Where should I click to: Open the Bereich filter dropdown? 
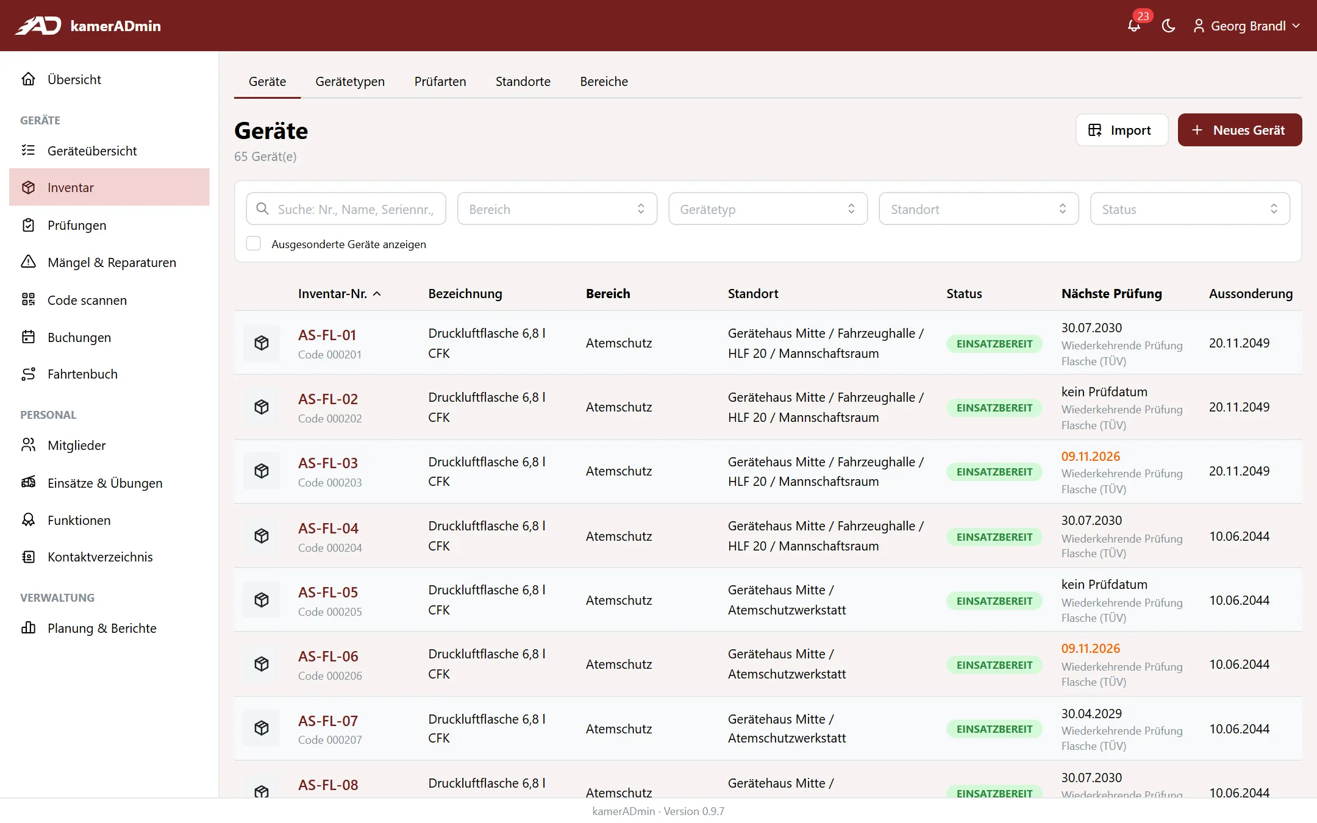(x=557, y=209)
